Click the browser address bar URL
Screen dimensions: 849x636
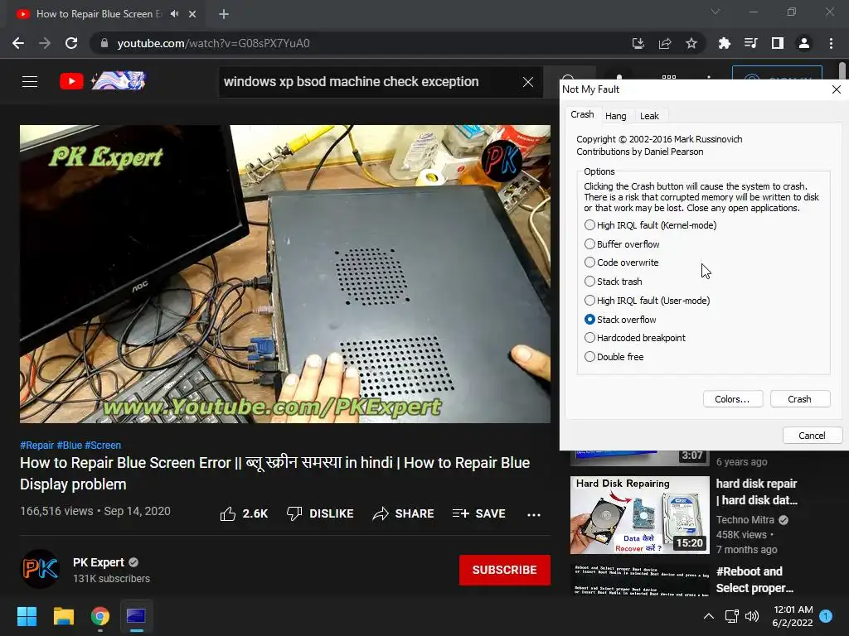(x=213, y=43)
